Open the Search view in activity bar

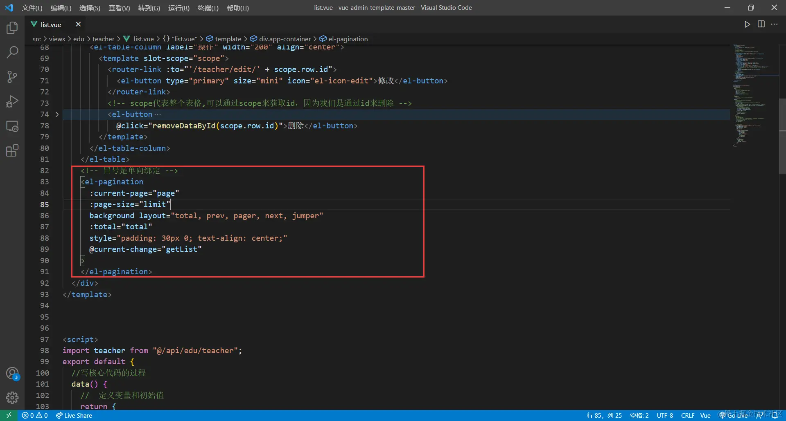(x=12, y=52)
